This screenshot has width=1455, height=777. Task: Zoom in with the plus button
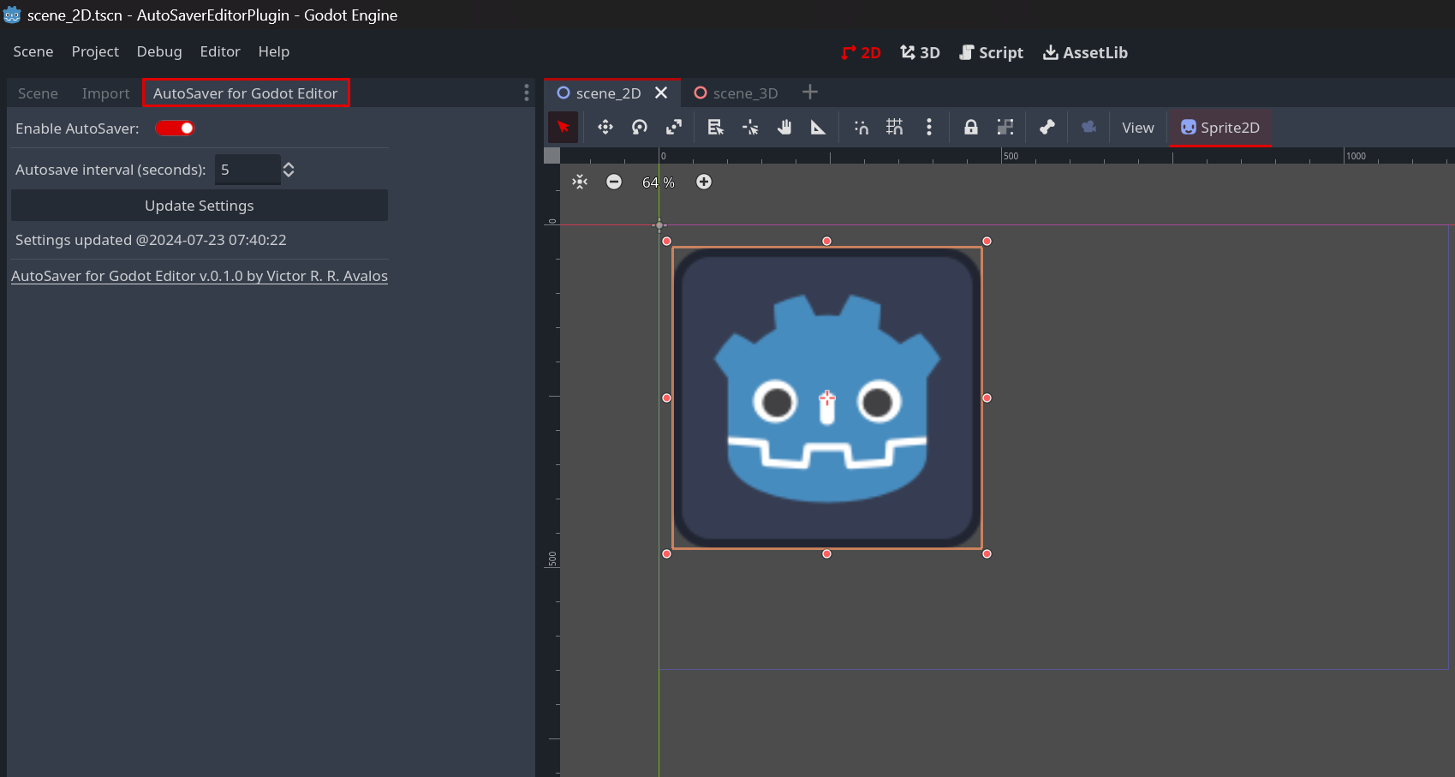click(704, 182)
